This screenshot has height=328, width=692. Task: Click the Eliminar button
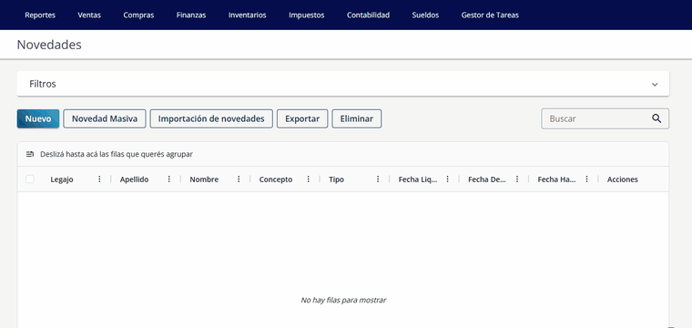point(357,118)
